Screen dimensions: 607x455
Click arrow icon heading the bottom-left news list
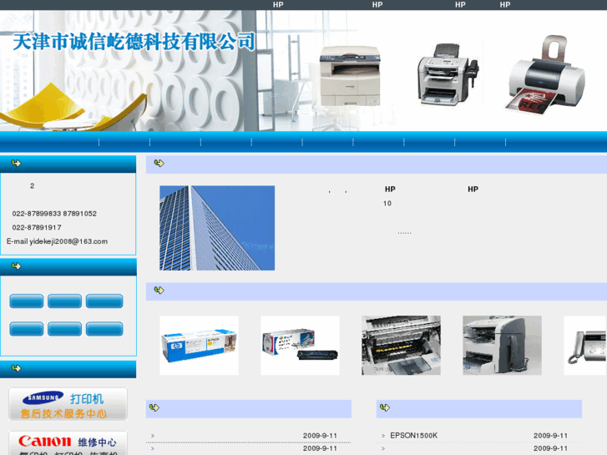tap(154, 407)
